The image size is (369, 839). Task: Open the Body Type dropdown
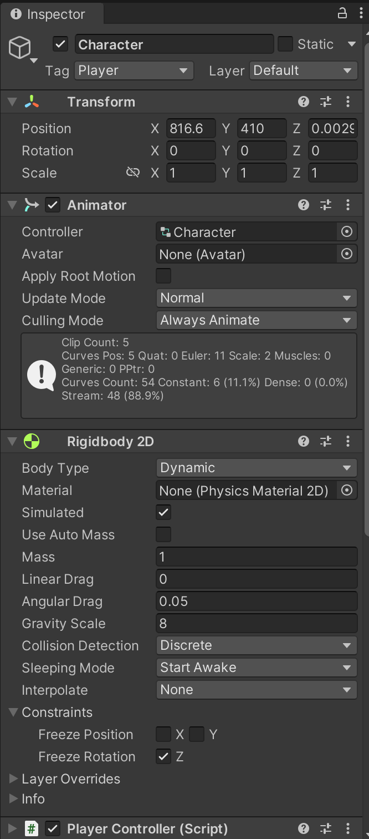click(257, 468)
